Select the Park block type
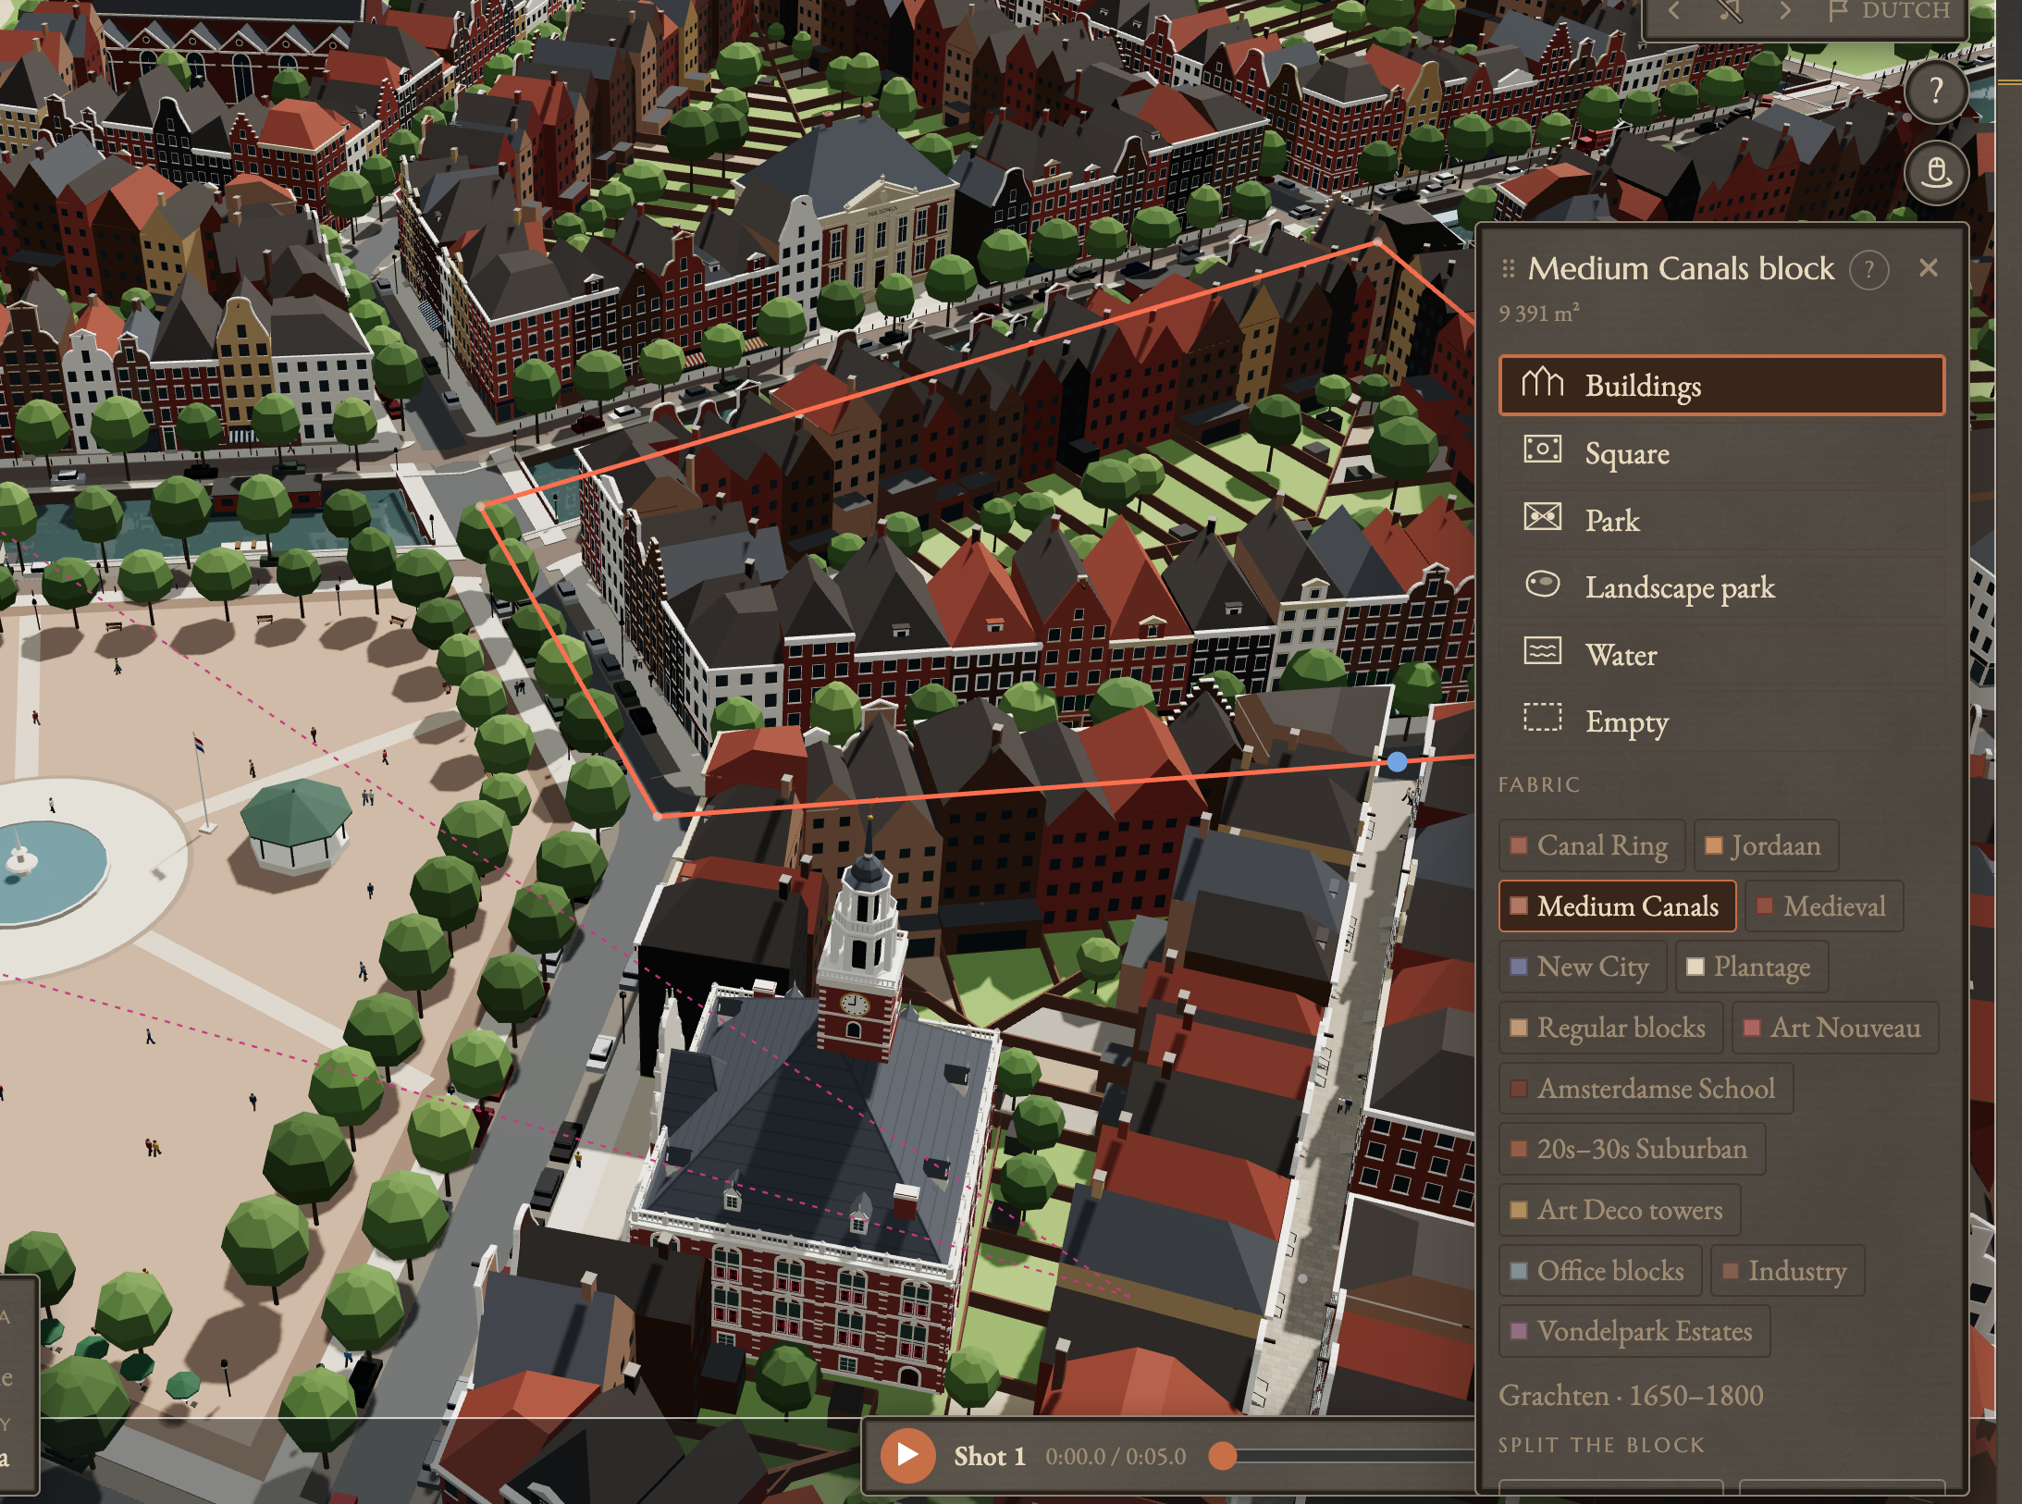The width and height of the screenshot is (2022, 1504). tap(1721, 520)
